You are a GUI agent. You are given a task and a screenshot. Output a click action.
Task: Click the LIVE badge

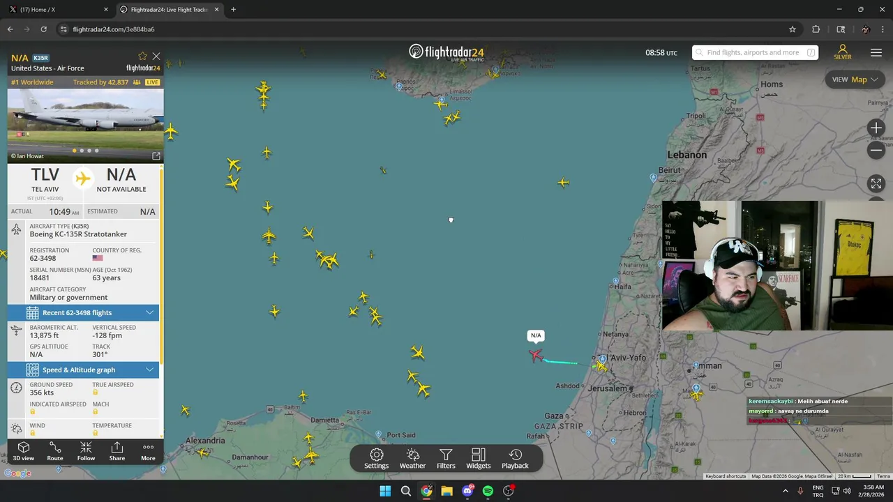tap(151, 82)
